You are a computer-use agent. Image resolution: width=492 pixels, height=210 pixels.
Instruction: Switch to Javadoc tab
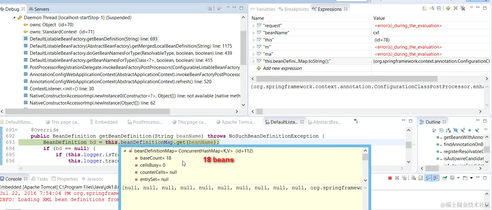click(x=93, y=179)
